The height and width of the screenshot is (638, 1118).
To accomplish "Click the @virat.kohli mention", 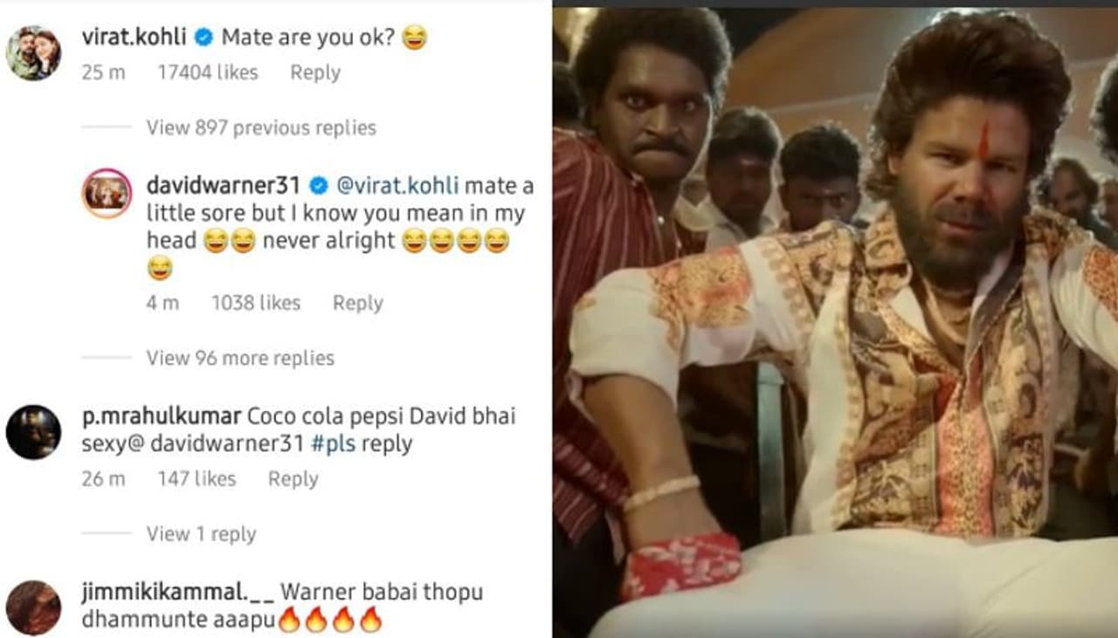I will [x=397, y=185].
